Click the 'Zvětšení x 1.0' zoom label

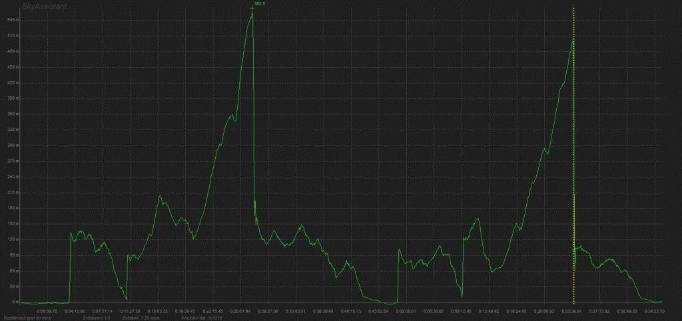[97, 318]
